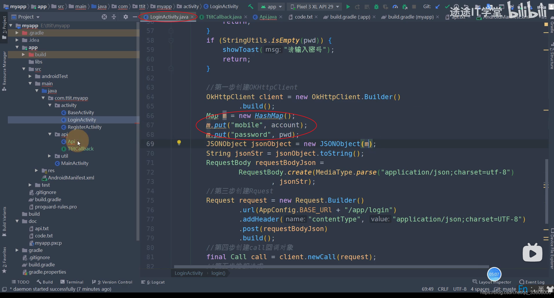Click the login() breadcrumb
This screenshot has height=298, width=554.
click(218, 273)
